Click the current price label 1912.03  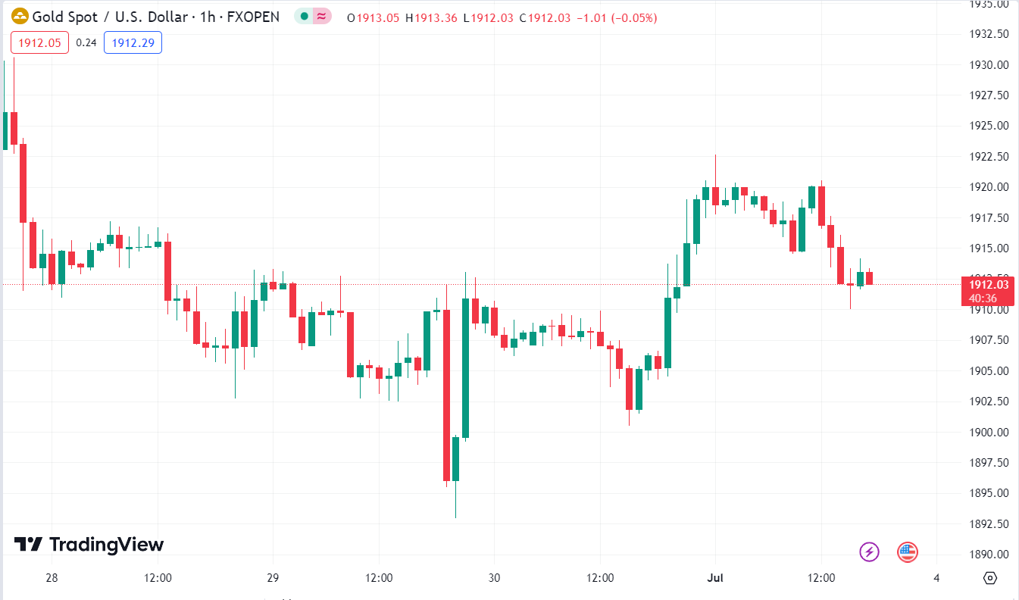989,285
